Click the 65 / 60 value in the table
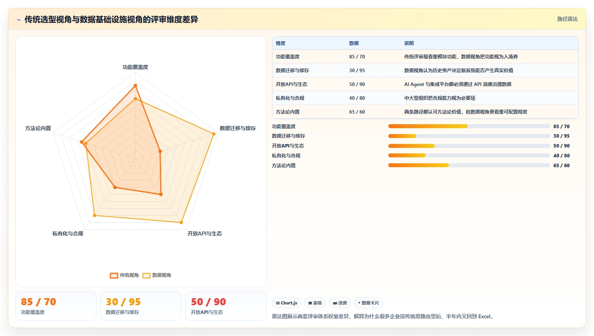 [x=357, y=112]
